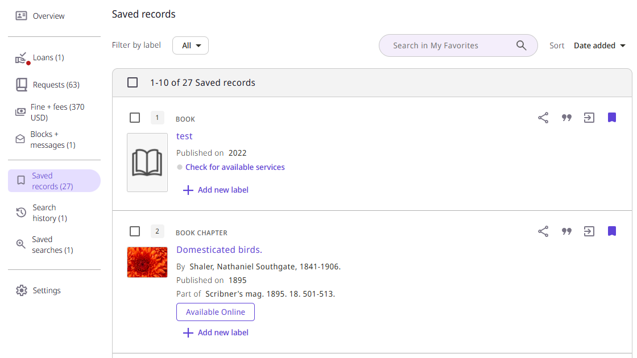Screen dimensions: 637x358
Task: Cite the 'Domesticated birds' book chapter
Action: pyautogui.click(x=566, y=231)
